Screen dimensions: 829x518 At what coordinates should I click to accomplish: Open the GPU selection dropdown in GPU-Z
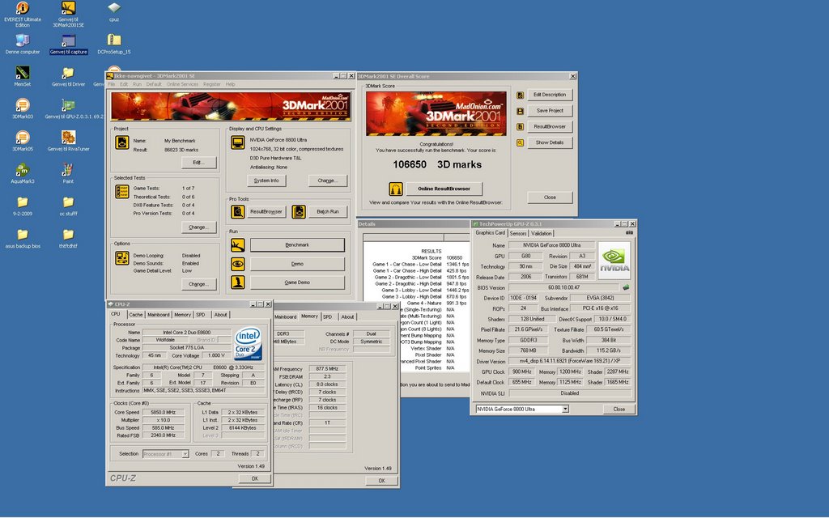coord(565,409)
